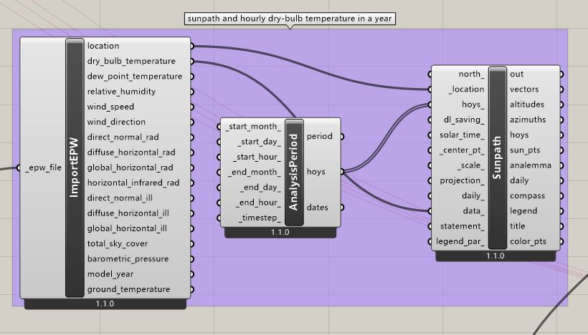Click ground_temperature output
The image size is (588, 335).
pyautogui.click(x=128, y=289)
